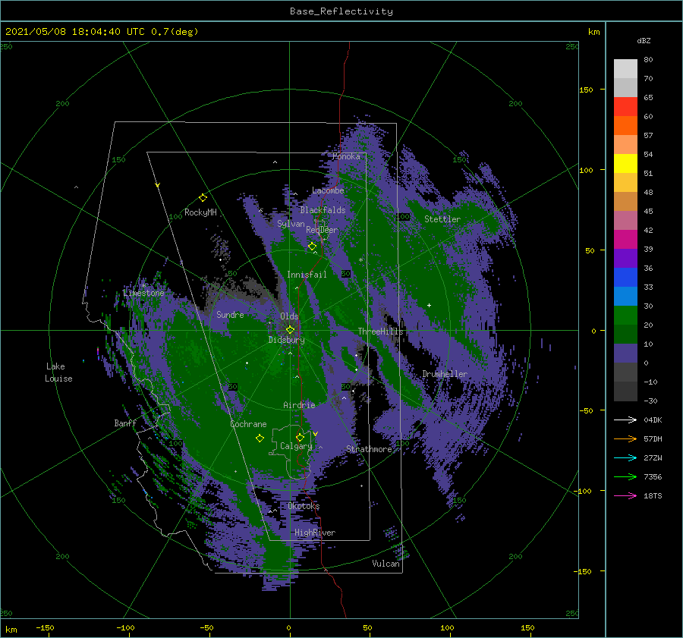
Task: Pick the violet 36-39 dBZ legend swatch
Action: click(625, 259)
